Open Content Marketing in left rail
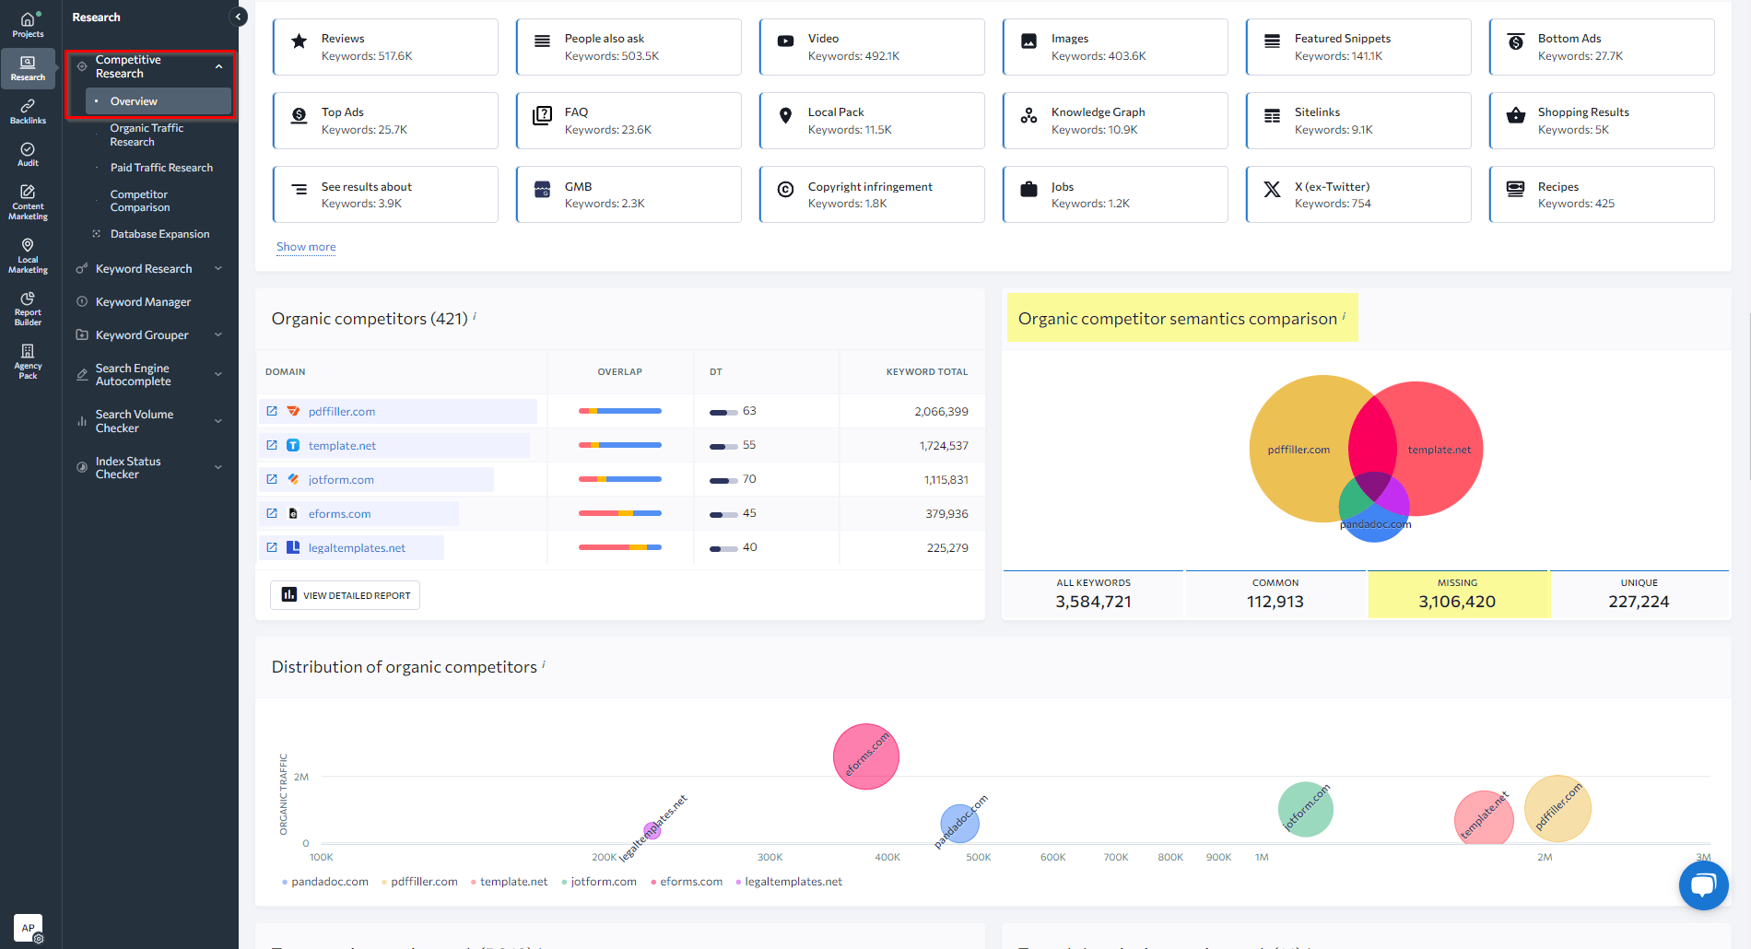Viewport: 1751px width, 949px height. click(28, 202)
